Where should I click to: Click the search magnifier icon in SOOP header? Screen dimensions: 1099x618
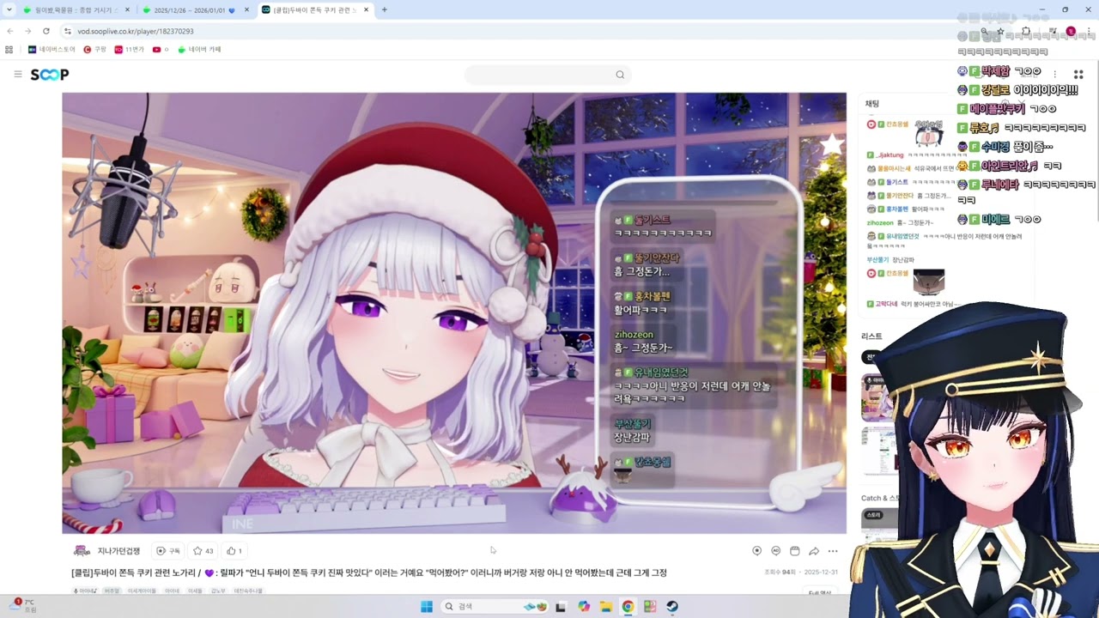click(620, 75)
